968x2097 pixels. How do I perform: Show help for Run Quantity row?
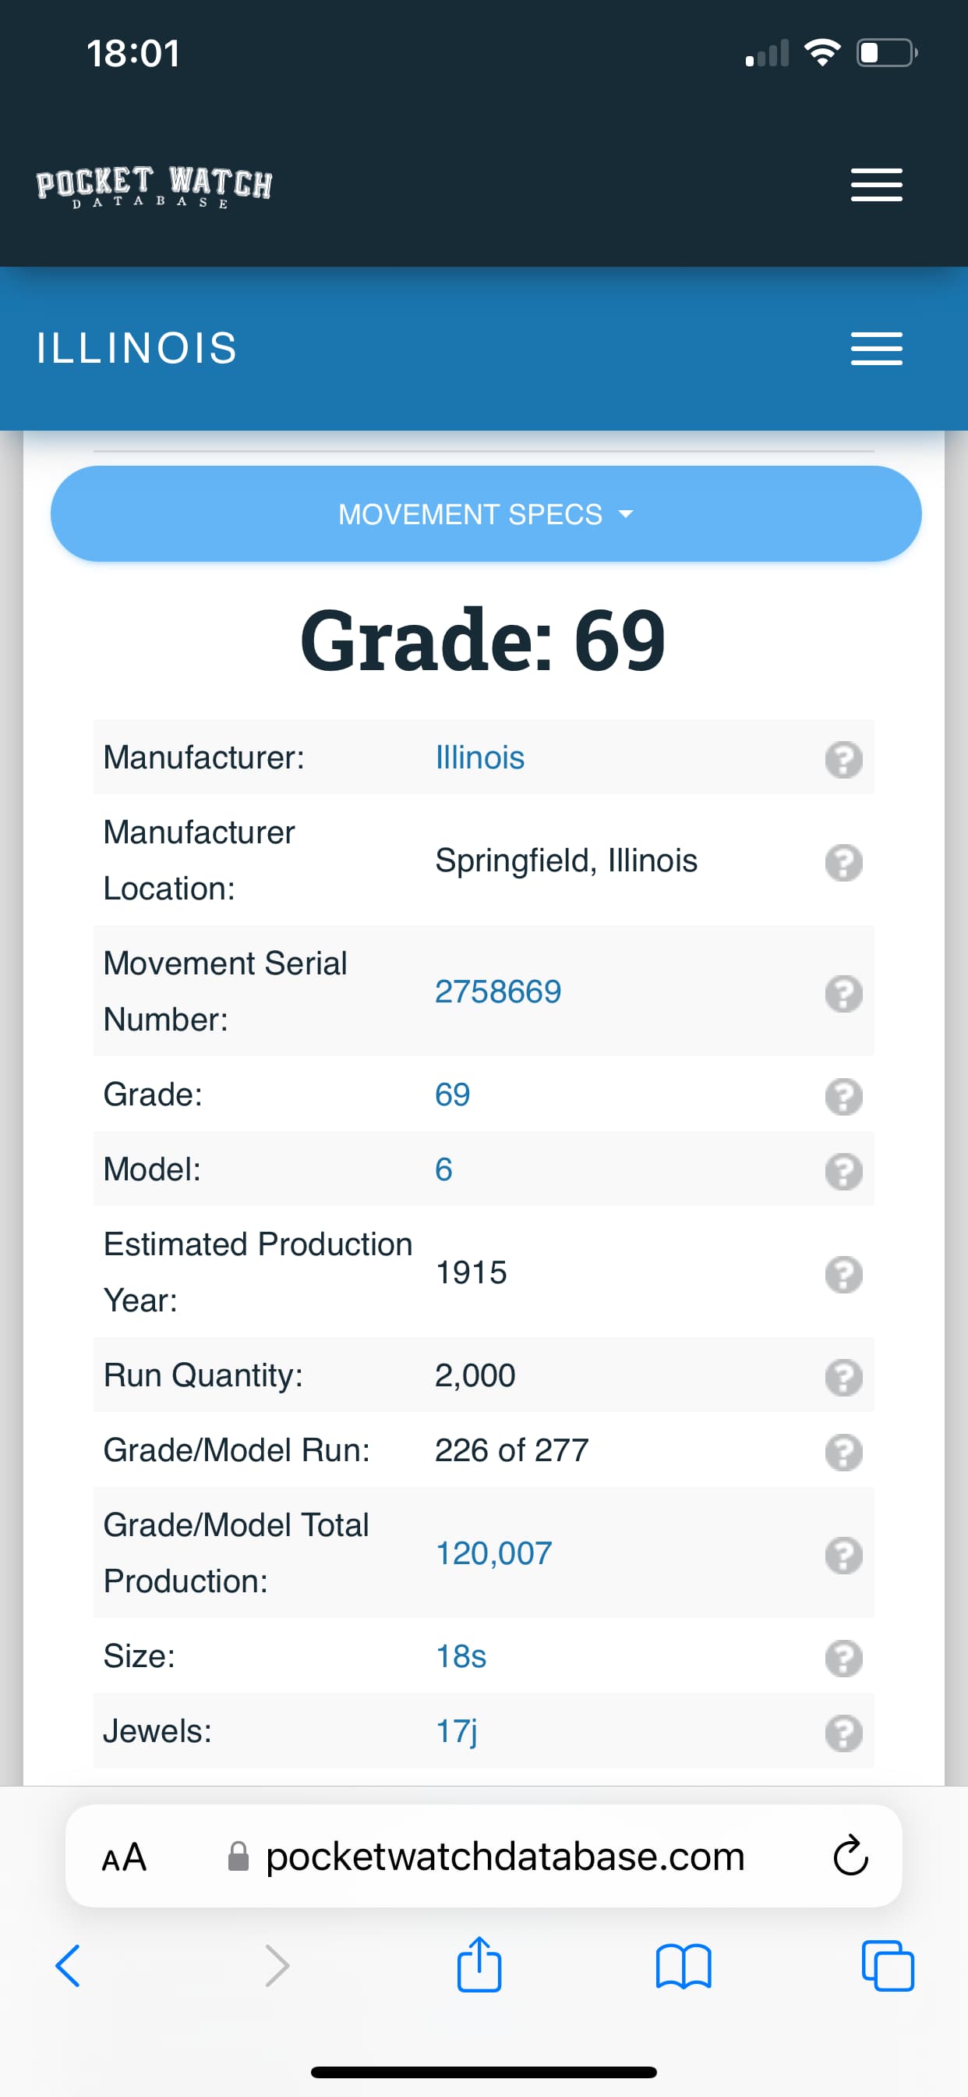[x=843, y=1378]
